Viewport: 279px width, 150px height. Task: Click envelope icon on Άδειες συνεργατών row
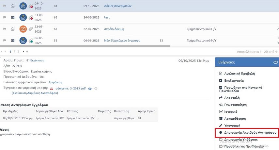[13, 6]
